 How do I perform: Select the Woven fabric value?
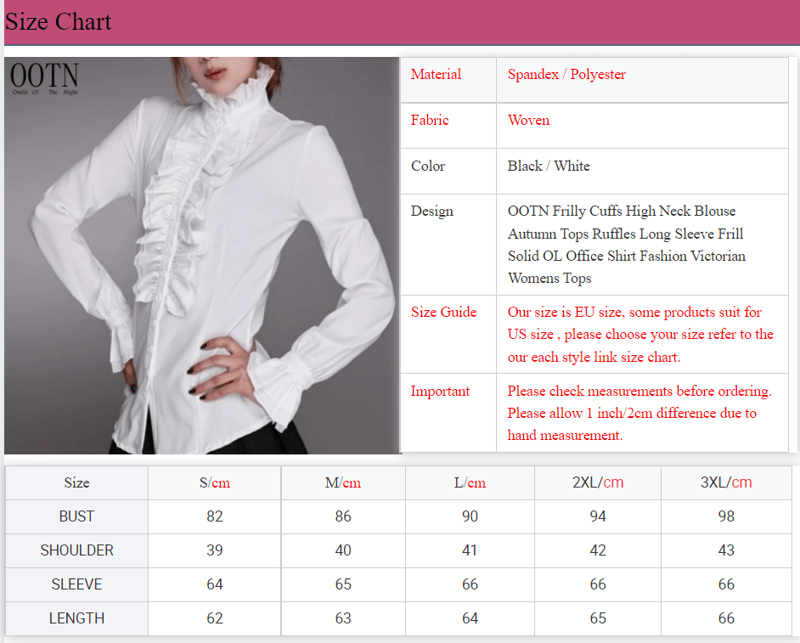[528, 121]
